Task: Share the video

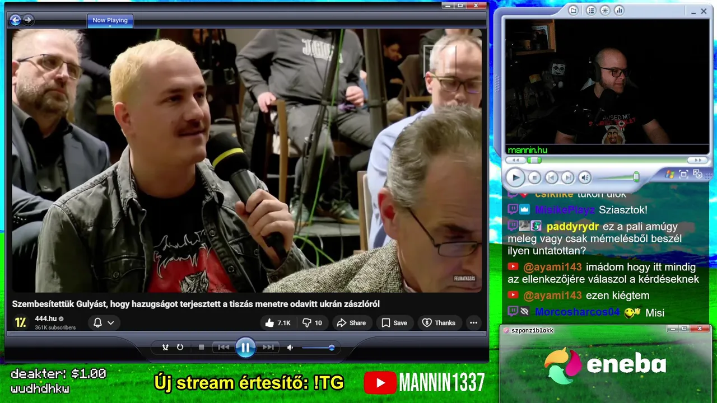Action: (x=351, y=323)
